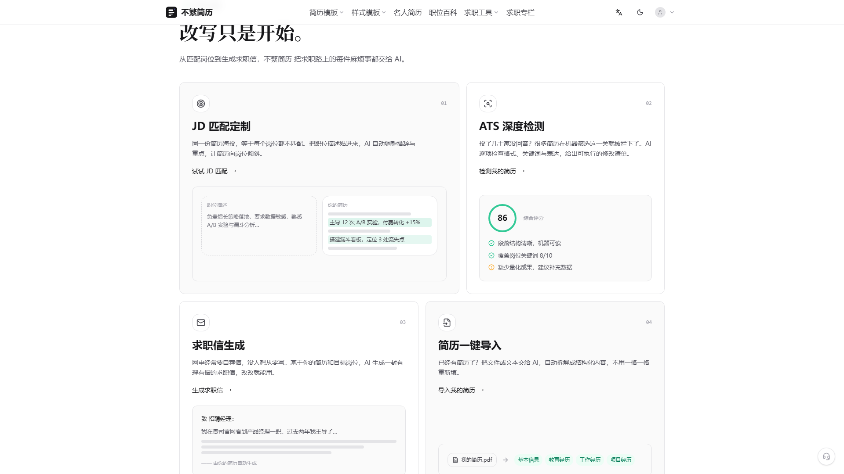The image size is (844, 474).
Task: Click the 综合评分 label
Action: [533, 218]
